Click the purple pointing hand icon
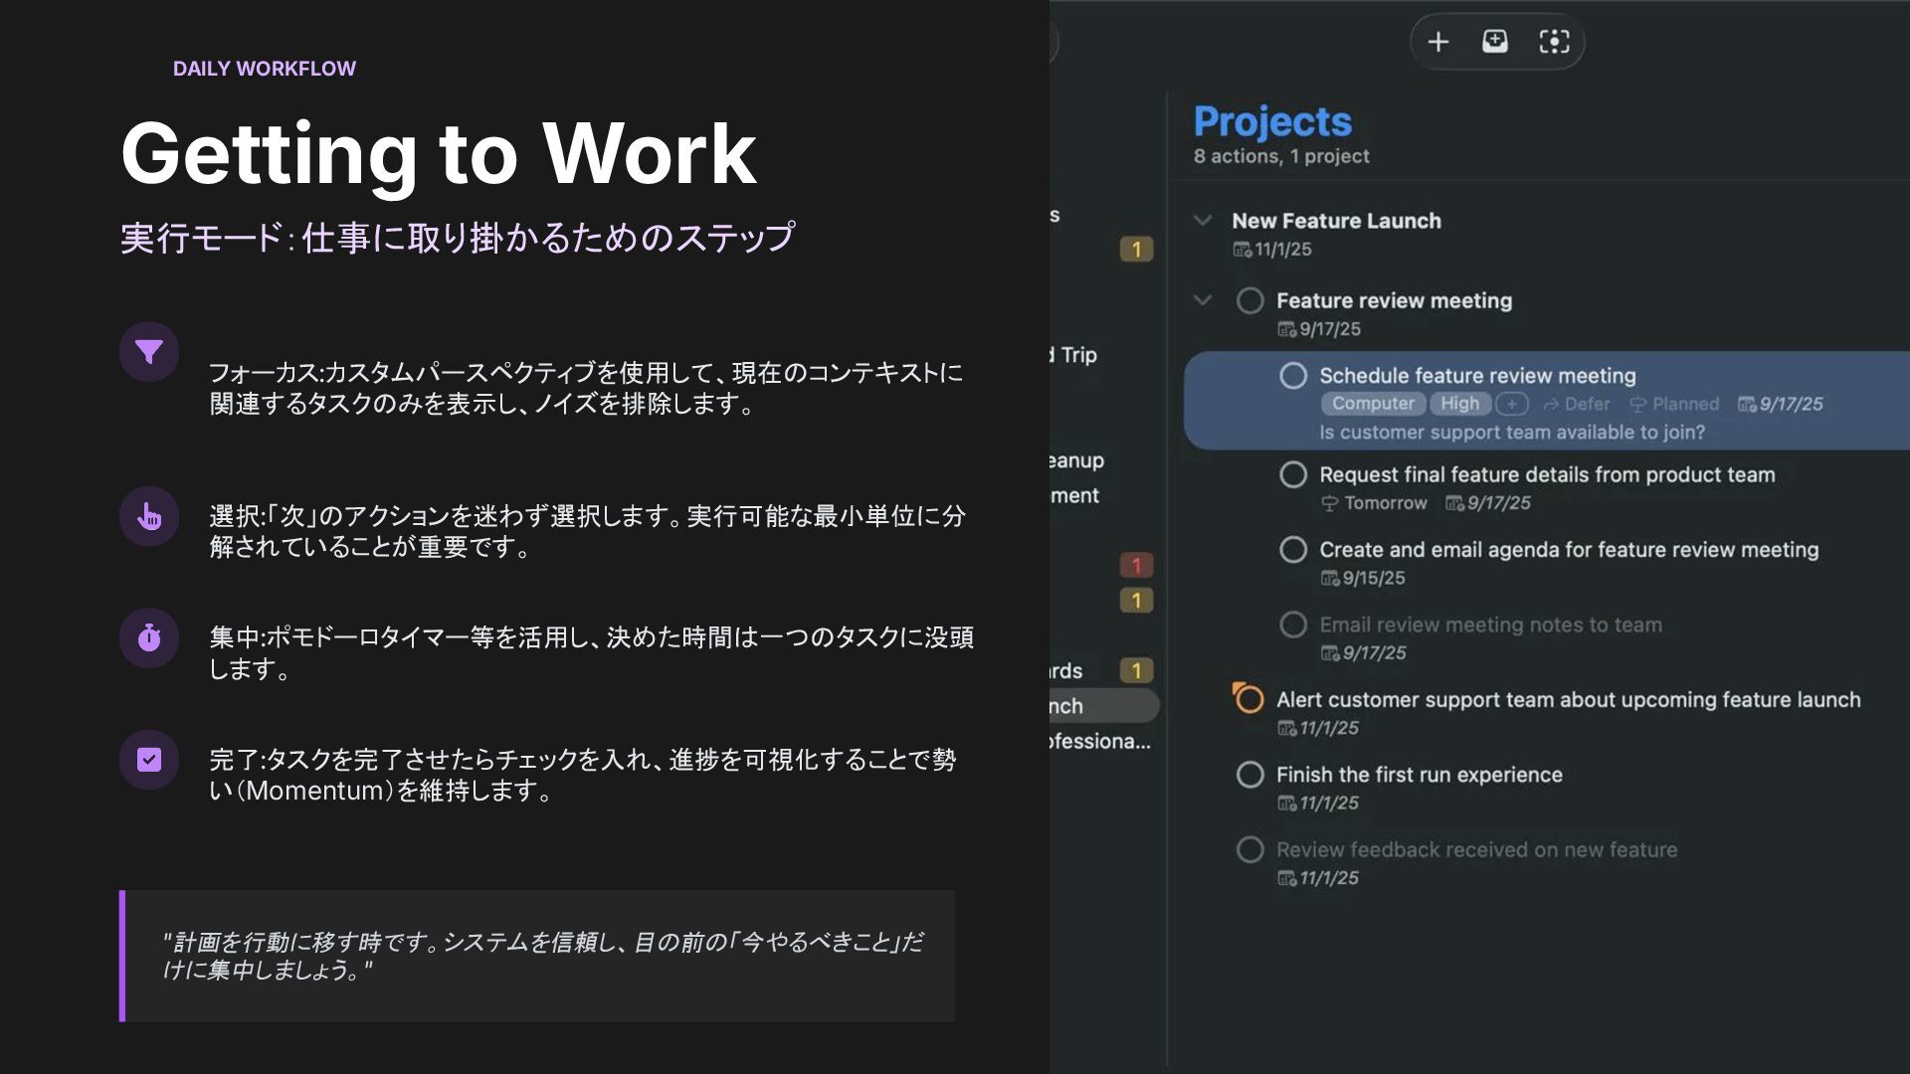This screenshot has height=1074, width=1910. (149, 517)
